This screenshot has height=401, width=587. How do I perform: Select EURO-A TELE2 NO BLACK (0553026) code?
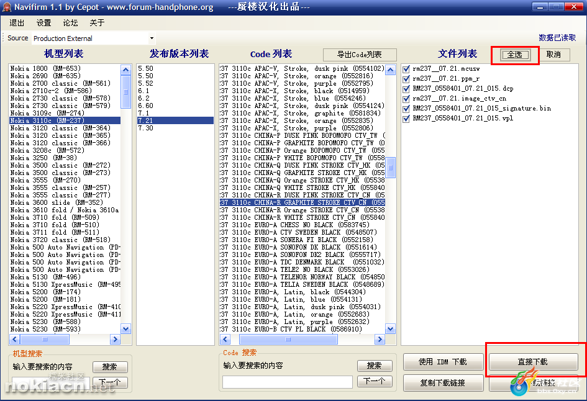(303, 269)
